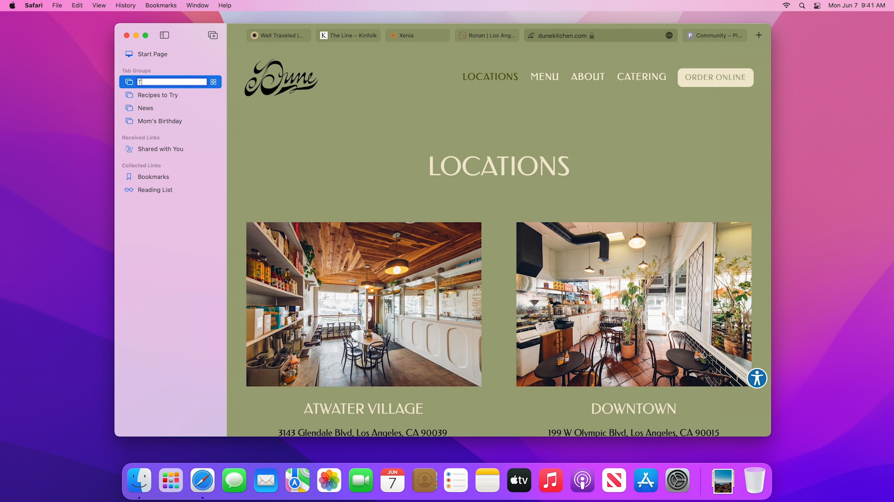Switch to The Line – Kinfolk tab
This screenshot has height=502, width=894.
348,35
